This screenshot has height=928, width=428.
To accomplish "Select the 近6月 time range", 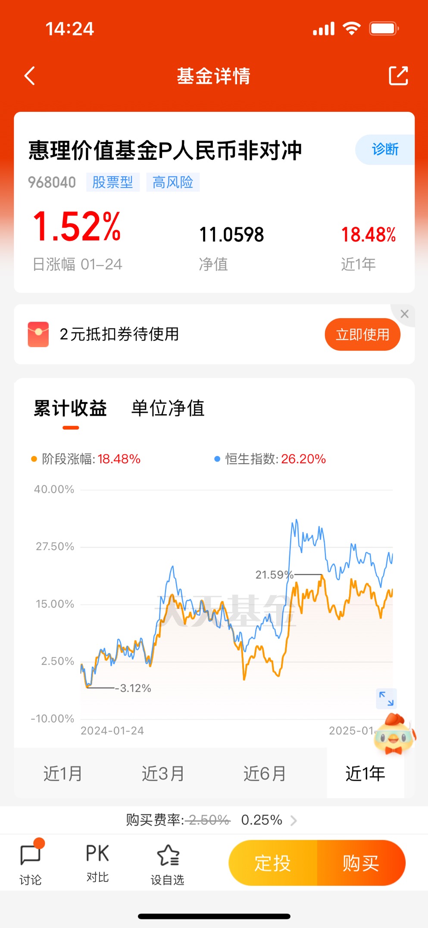I will coord(265,773).
